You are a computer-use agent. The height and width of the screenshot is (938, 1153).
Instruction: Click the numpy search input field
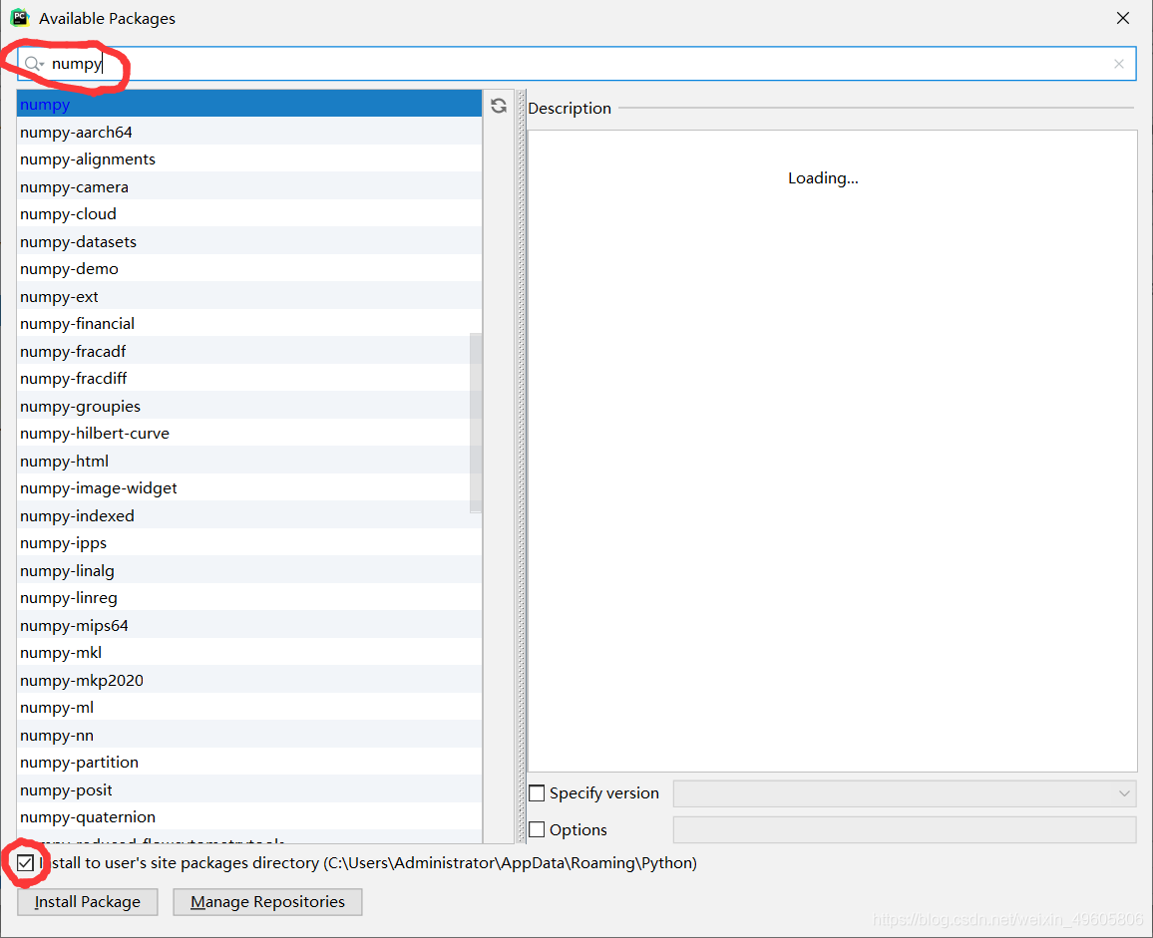click(x=576, y=64)
